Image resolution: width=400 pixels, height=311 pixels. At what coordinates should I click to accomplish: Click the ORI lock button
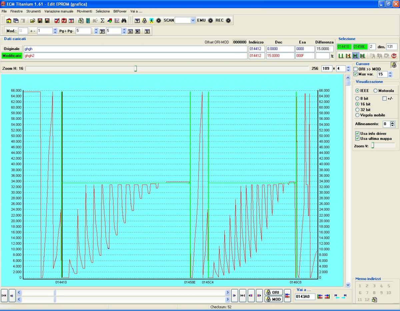click(x=274, y=292)
